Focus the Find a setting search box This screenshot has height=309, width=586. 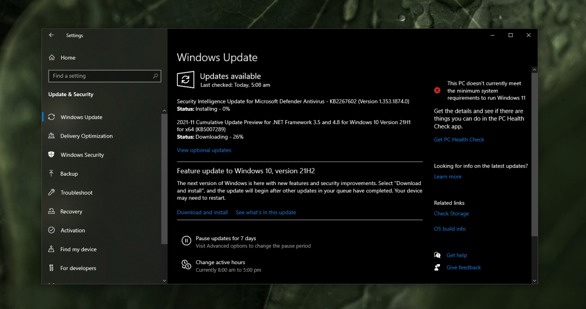[x=105, y=76]
